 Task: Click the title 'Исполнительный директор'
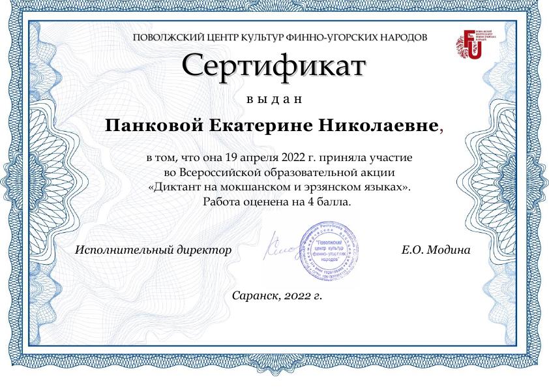click(153, 250)
